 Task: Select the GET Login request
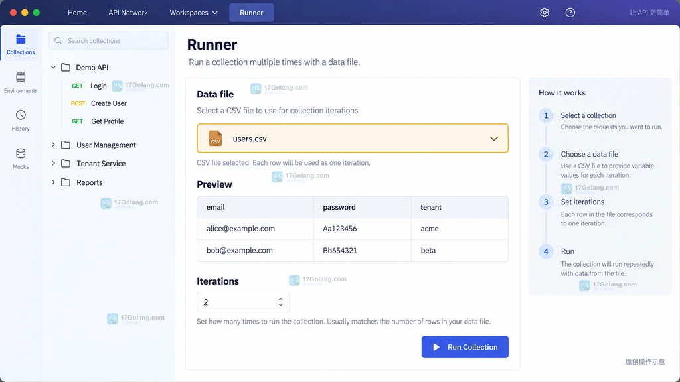coord(90,86)
